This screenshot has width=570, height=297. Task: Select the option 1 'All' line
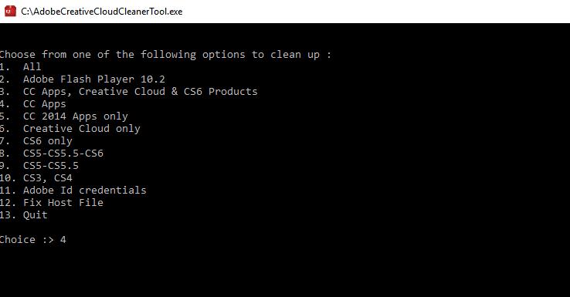pyautogui.click(x=20, y=67)
